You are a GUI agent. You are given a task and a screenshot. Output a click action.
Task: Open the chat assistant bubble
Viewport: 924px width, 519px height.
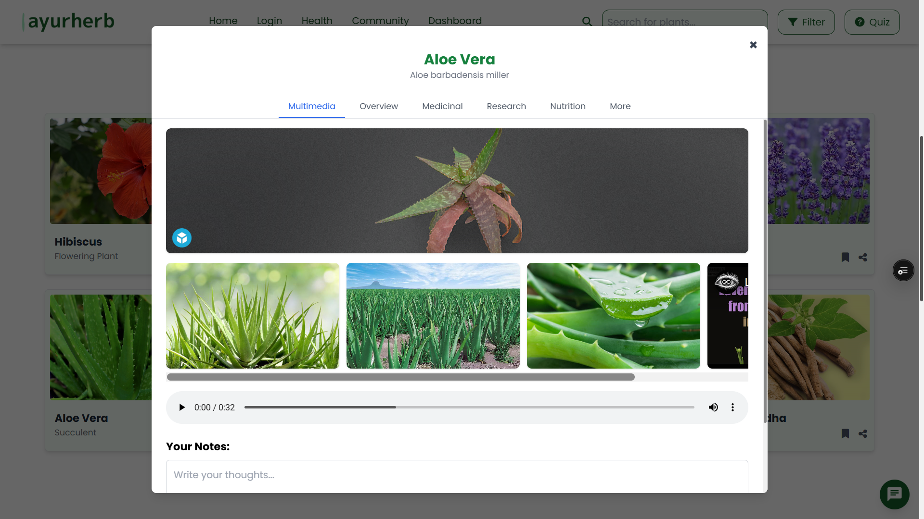[x=894, y=494]
